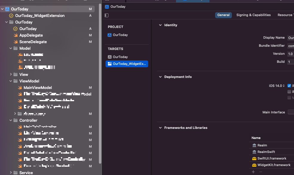Screen dimensions: 294x175
Task: Add a framework with the plus button
Action: coord(253,172)
